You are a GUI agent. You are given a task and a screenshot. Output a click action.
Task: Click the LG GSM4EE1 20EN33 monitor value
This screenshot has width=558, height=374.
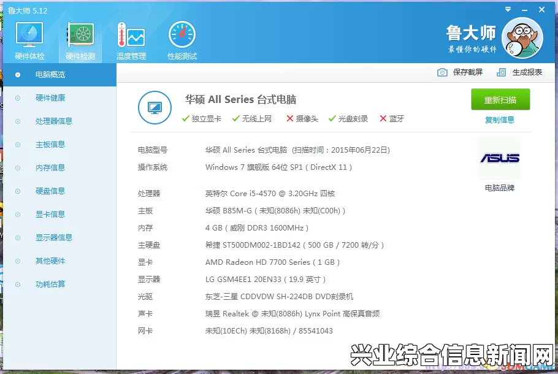click(266, 280)
